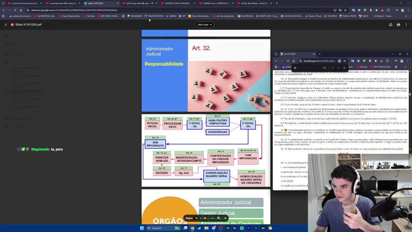Click the zoom in plus in page bar

click(225, 218)
